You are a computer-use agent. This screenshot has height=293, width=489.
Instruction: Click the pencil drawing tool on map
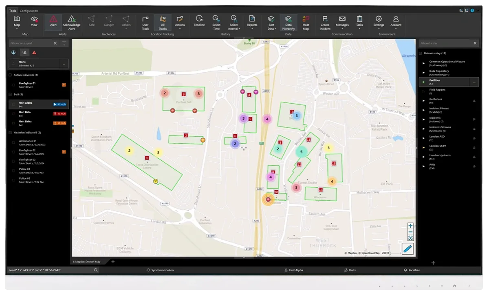click(408, 249)
